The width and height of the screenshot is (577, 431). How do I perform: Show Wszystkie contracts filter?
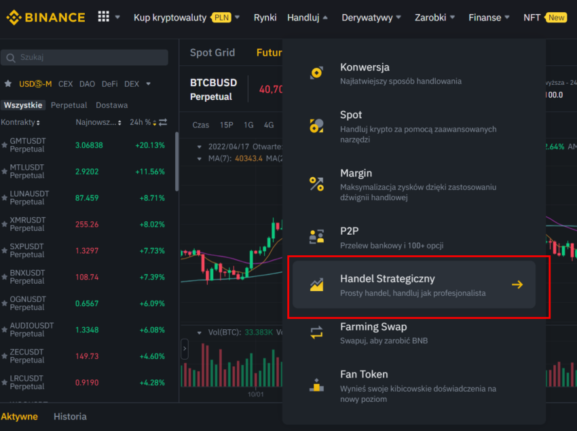coord(23,105)
